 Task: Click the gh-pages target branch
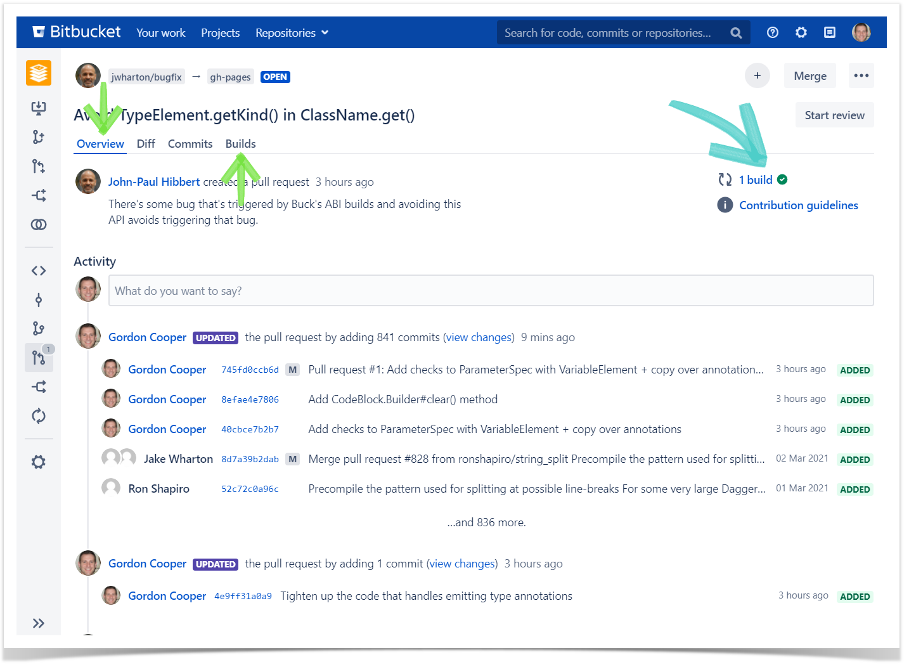(231, 77)
